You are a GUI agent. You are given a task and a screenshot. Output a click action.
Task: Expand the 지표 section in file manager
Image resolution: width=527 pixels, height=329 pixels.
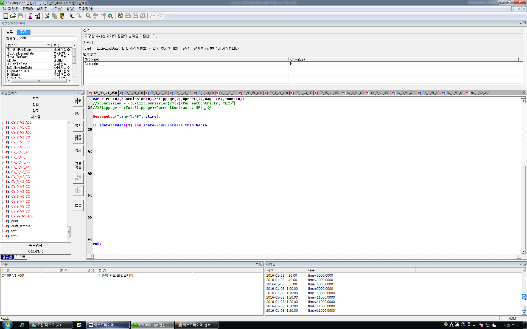(36, 99)
